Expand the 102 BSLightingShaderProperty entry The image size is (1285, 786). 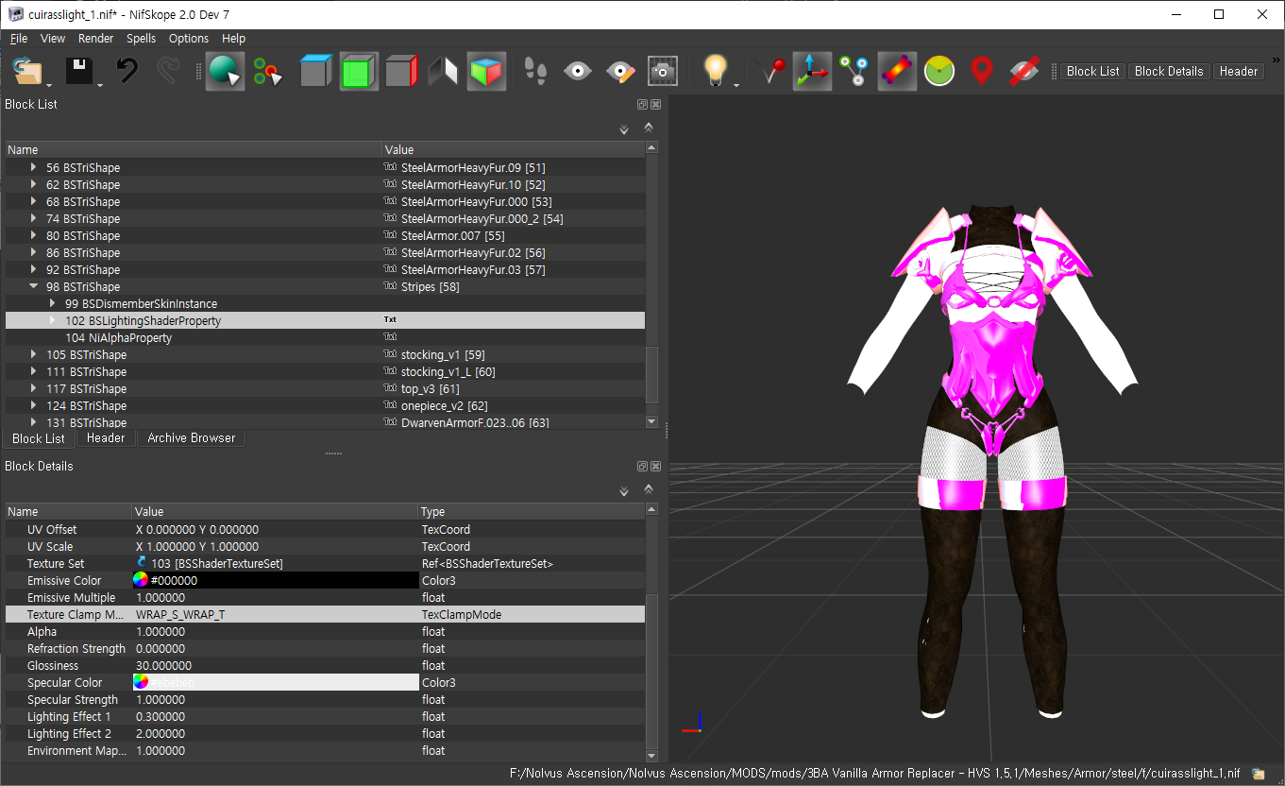click(x=52, y=319)
